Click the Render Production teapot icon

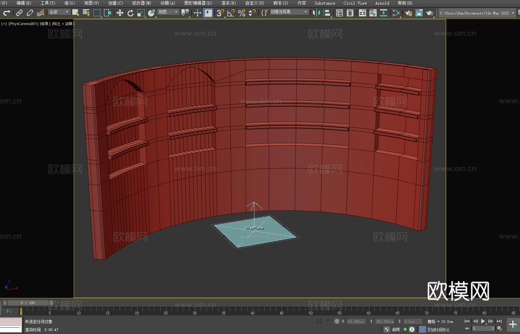tap(430, 13)
